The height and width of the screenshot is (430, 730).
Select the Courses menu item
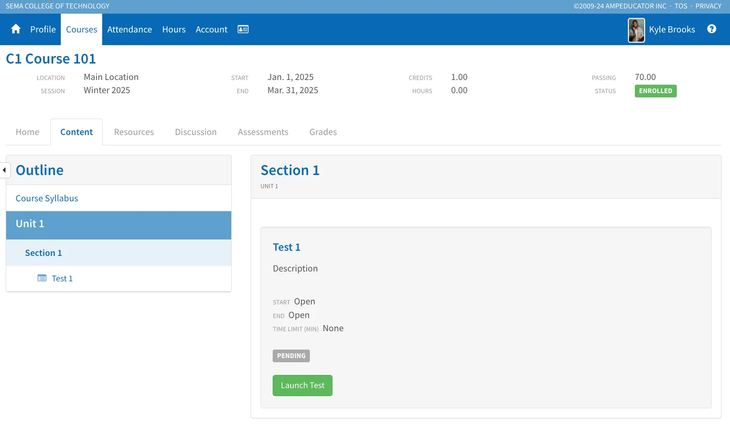pyautogui.click(x=81, y=29)
